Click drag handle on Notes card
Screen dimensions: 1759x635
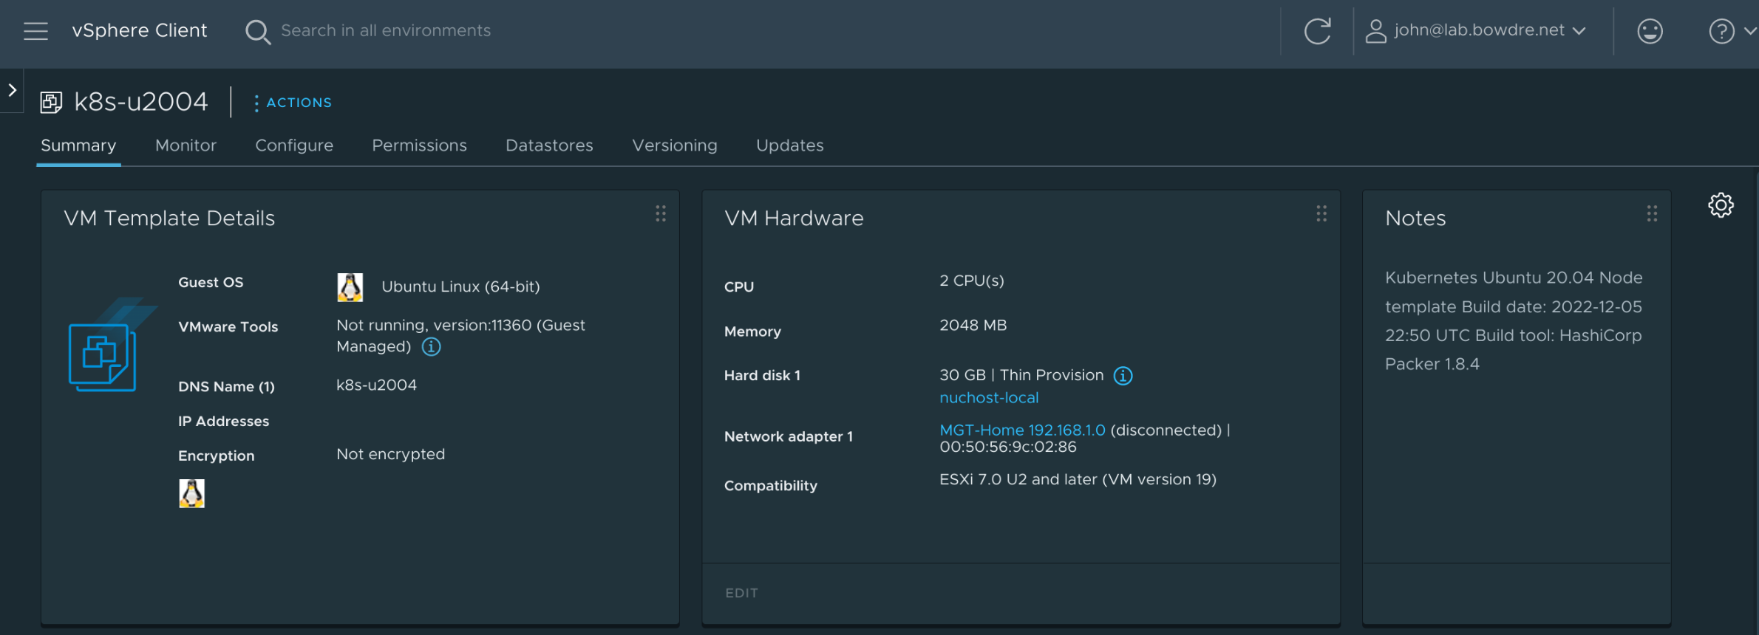coord(1652,214)
